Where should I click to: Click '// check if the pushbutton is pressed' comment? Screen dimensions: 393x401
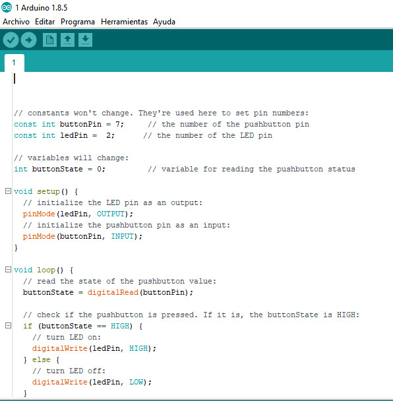(x=191, y=315)
